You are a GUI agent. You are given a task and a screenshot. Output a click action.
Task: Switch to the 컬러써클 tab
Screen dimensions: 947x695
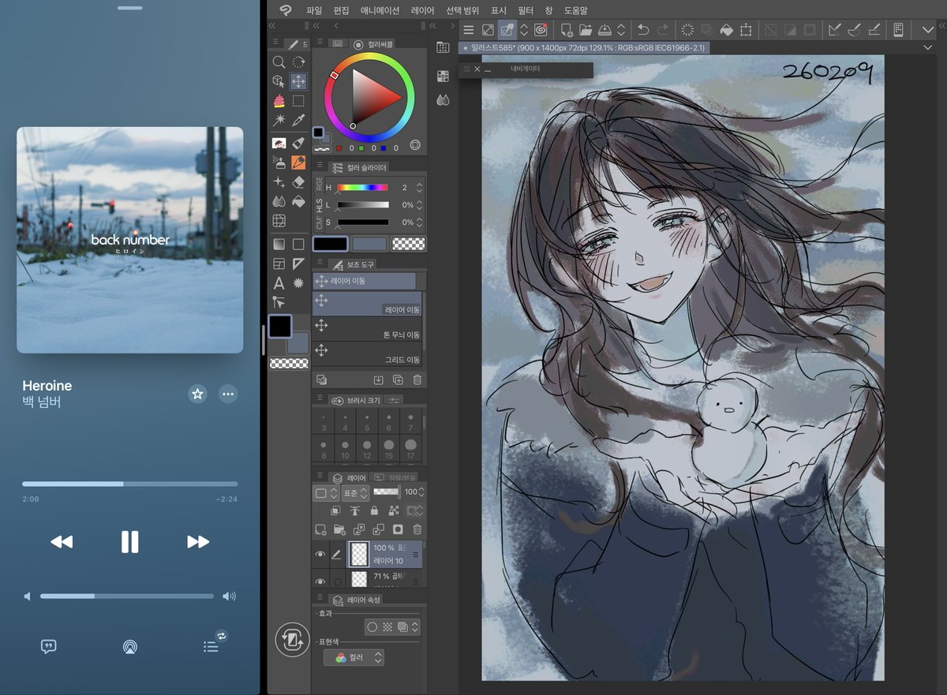point(374,44)
